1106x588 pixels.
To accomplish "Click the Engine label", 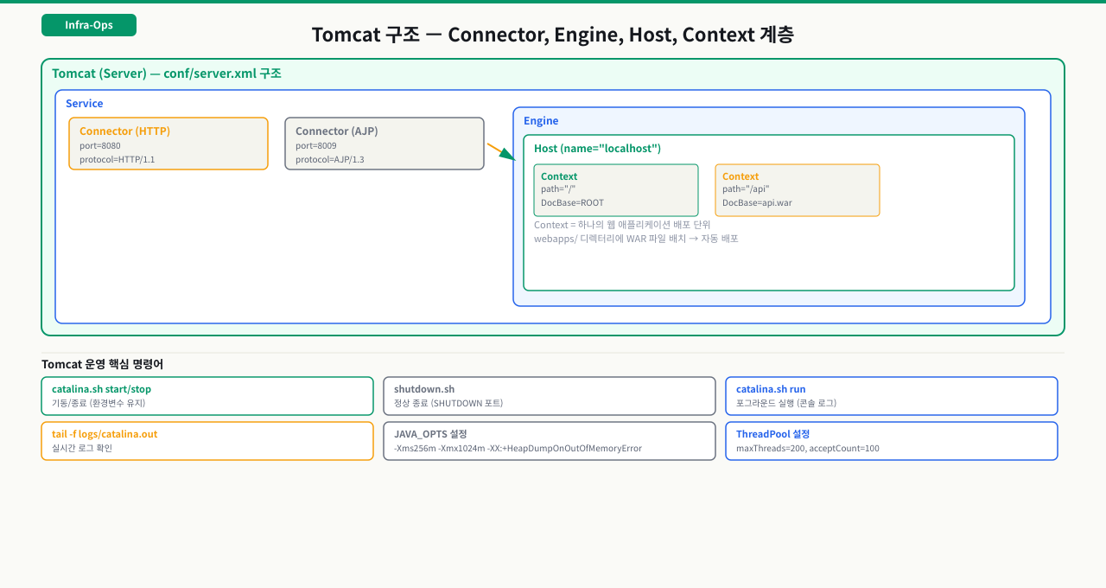I will click(541, 121).
